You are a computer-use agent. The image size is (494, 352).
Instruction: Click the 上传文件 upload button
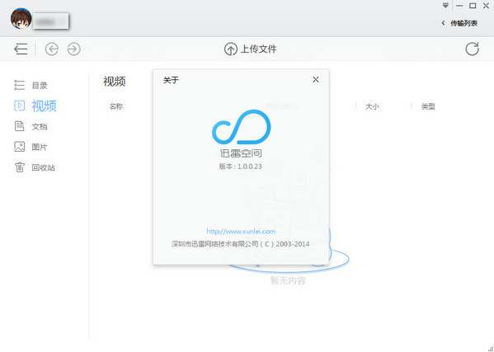(251, 49)
